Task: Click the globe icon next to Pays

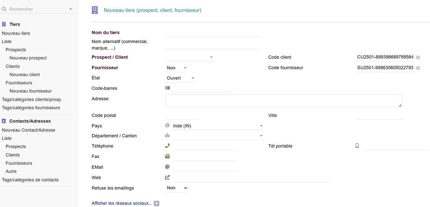Action: coord(167,126)
